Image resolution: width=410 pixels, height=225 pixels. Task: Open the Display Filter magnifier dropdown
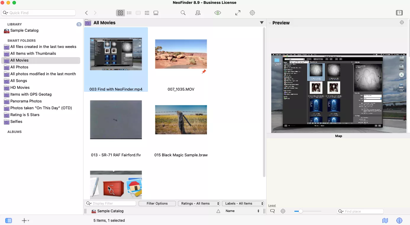[x=89, y=203]
